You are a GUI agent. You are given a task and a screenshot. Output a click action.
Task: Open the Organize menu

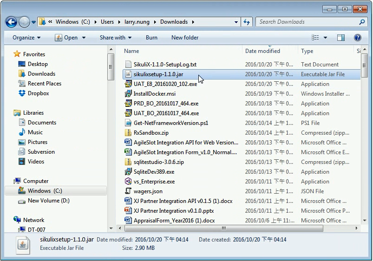tap(26, 38)
